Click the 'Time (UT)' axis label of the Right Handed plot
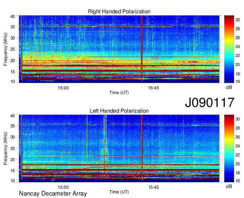The image size is (244, 198). click(x=119, y=93)
